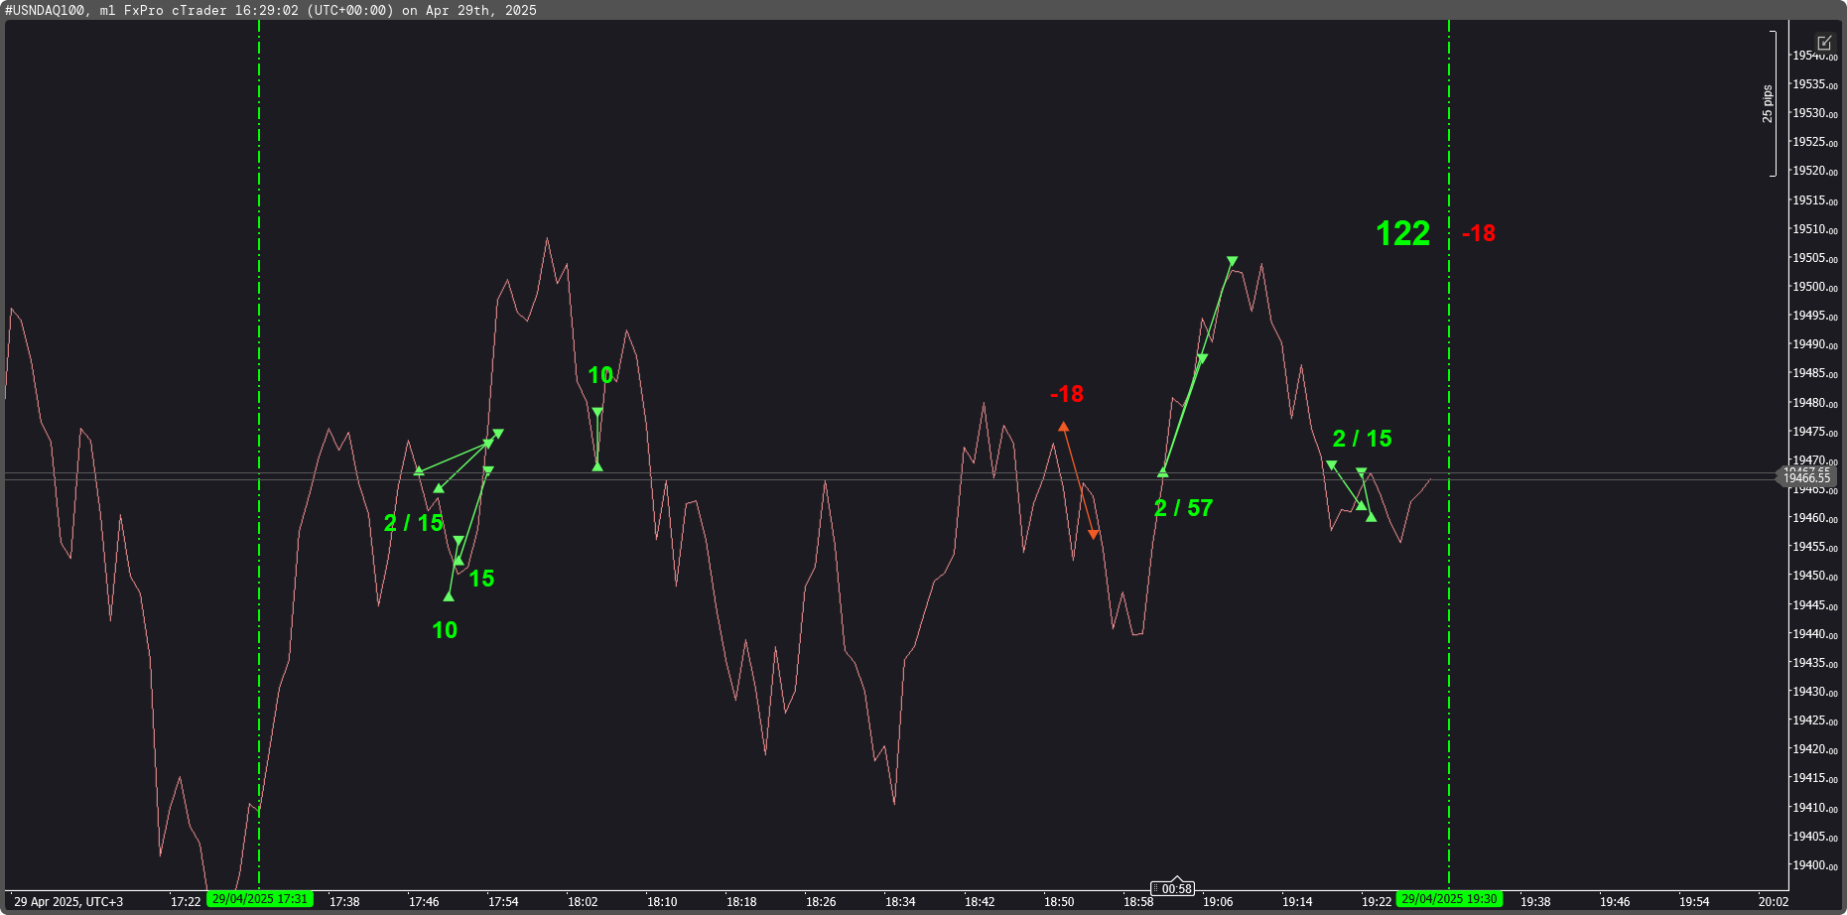Screen dimensions: 1847x915
Task: Click the 17:38 time axis label
Action: (x=344, y=902)
